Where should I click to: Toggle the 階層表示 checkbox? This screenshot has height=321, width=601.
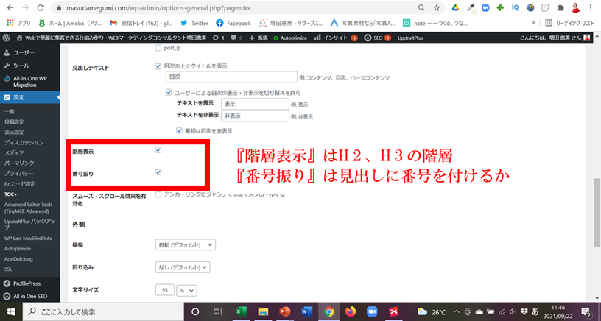(158, 149)
